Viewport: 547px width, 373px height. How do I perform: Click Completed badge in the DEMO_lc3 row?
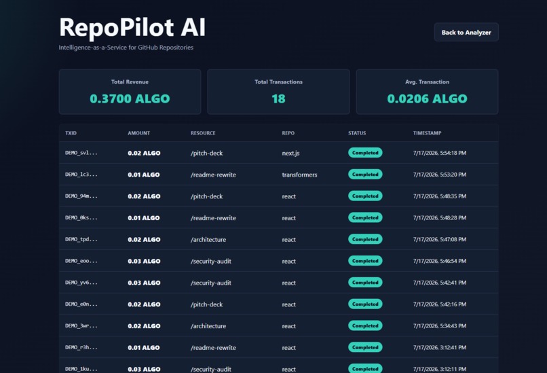[x=365, y=175]
